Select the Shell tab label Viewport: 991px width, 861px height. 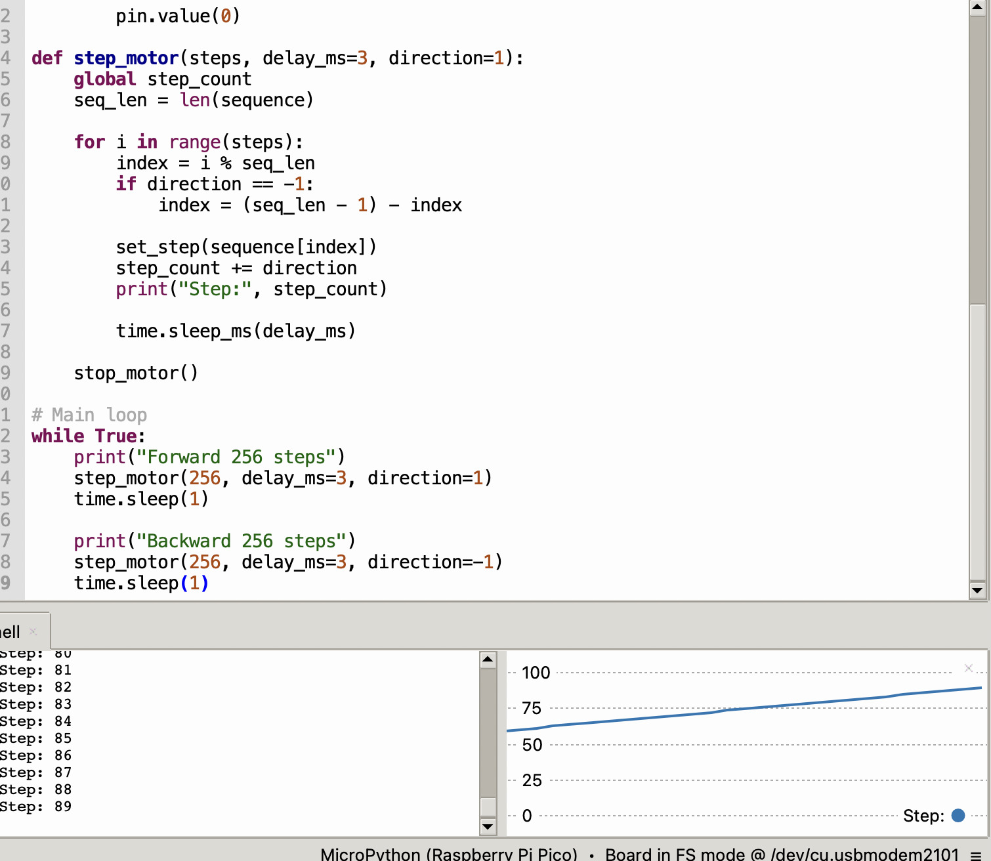10,632
